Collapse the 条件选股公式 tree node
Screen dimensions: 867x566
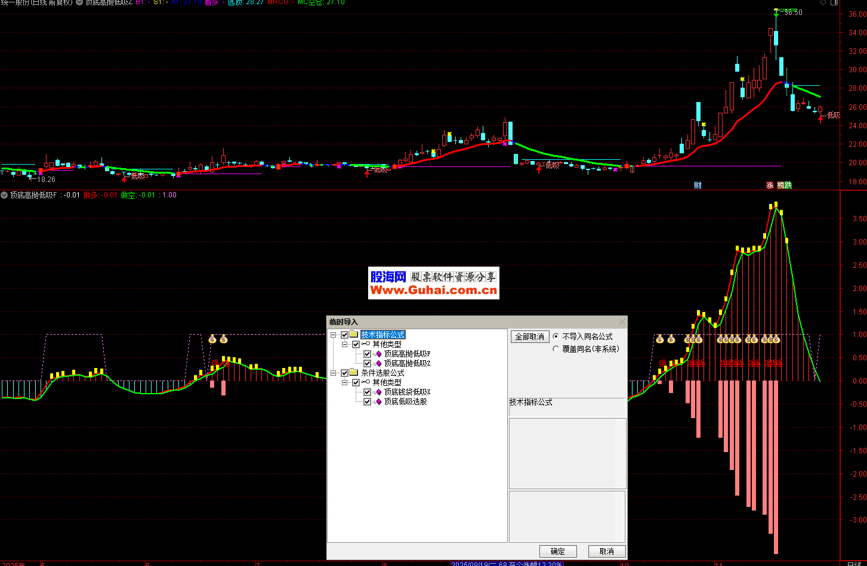point(334,373)
